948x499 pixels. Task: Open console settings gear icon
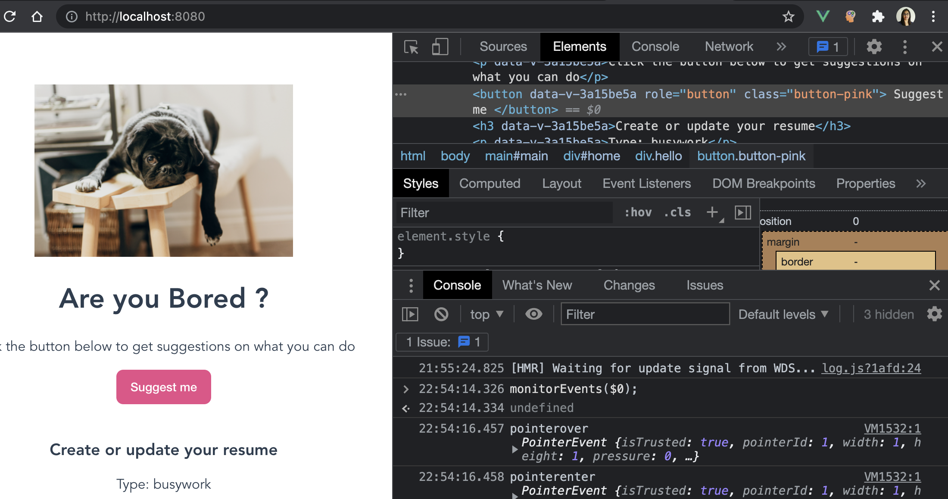pos(934,314)
